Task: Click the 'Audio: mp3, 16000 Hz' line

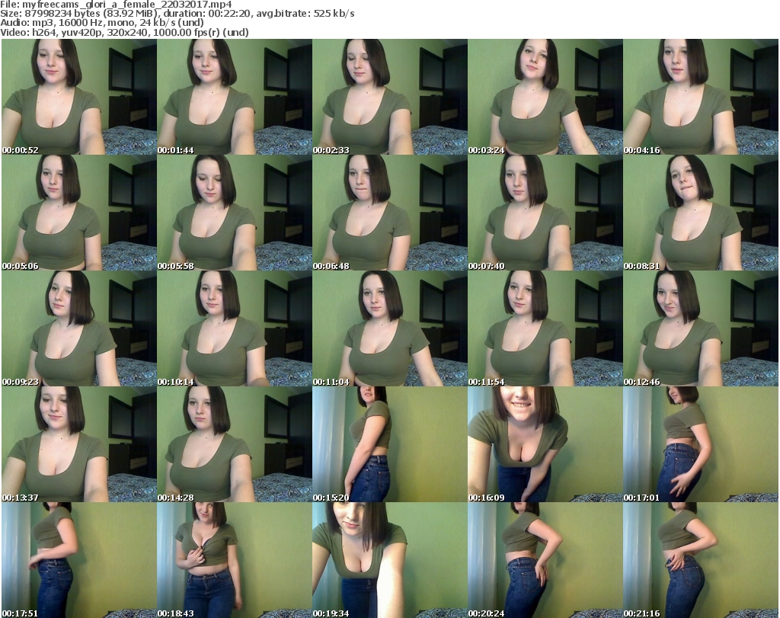Action: coord(101,22)
